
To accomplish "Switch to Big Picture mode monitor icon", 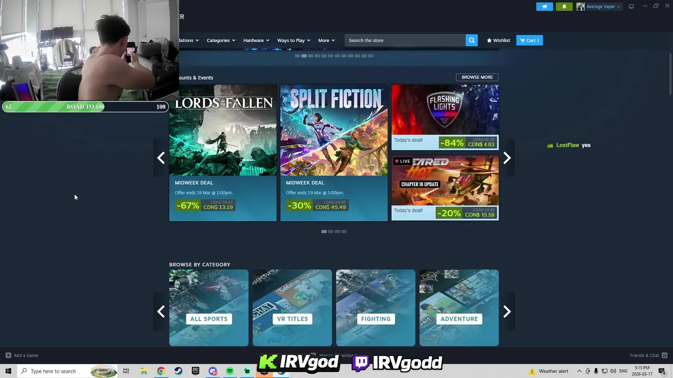I will [631, 6].
